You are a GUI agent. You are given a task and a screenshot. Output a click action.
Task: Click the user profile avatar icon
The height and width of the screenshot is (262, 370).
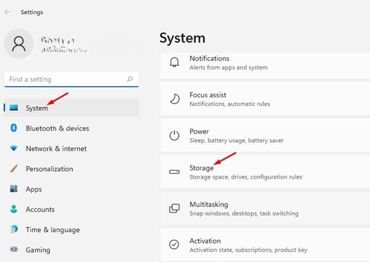[x=18, y=44]
